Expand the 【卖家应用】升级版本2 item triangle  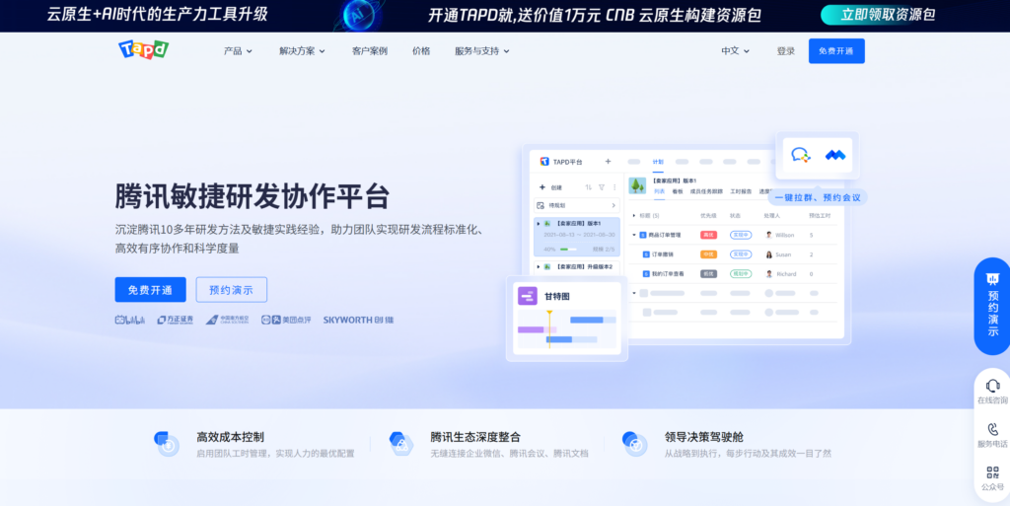pos(539,266)
